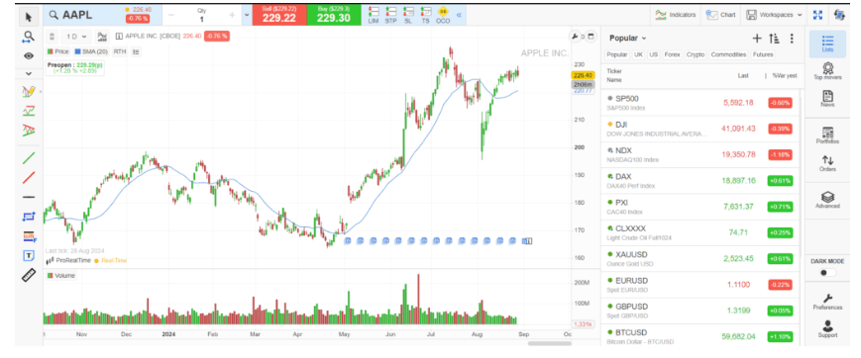Open the Indicators button
This screenshot has height=358, width=861.
coord(676,15)
